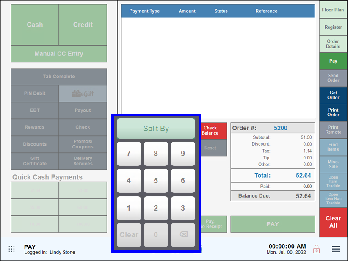Click the red lock icon near the clock
This screenshot has width=348, height=261.
(316, 249)
